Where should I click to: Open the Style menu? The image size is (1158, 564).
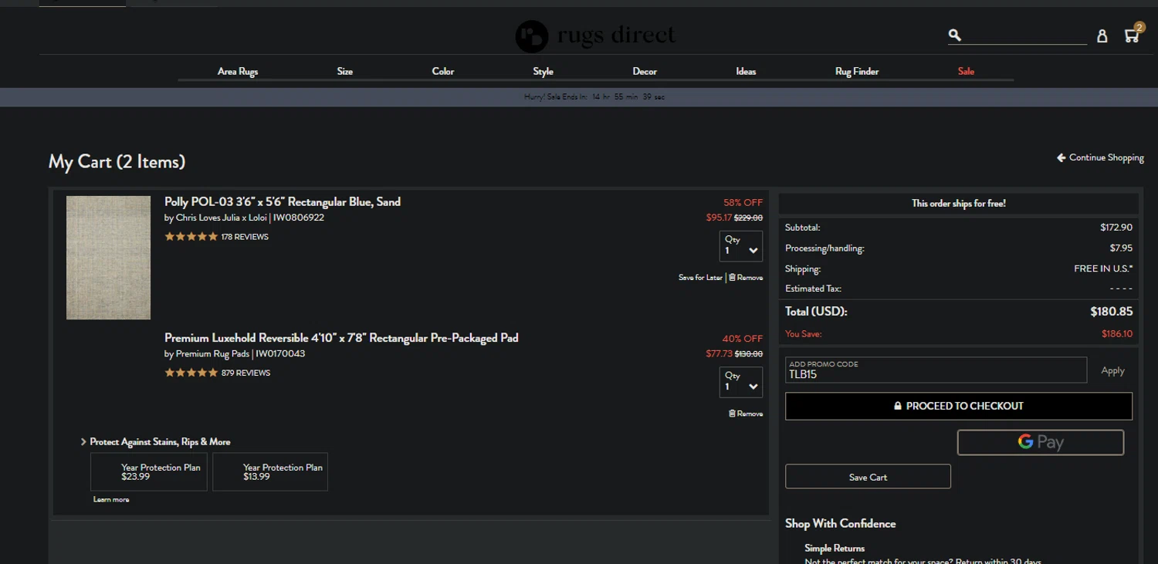[x=543, y=71]
